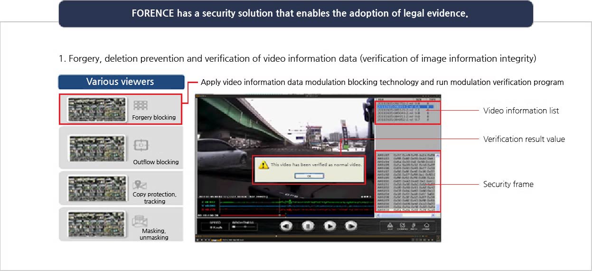
Task: Click the Forgery blocking grid icon
Action: point(141,105)
